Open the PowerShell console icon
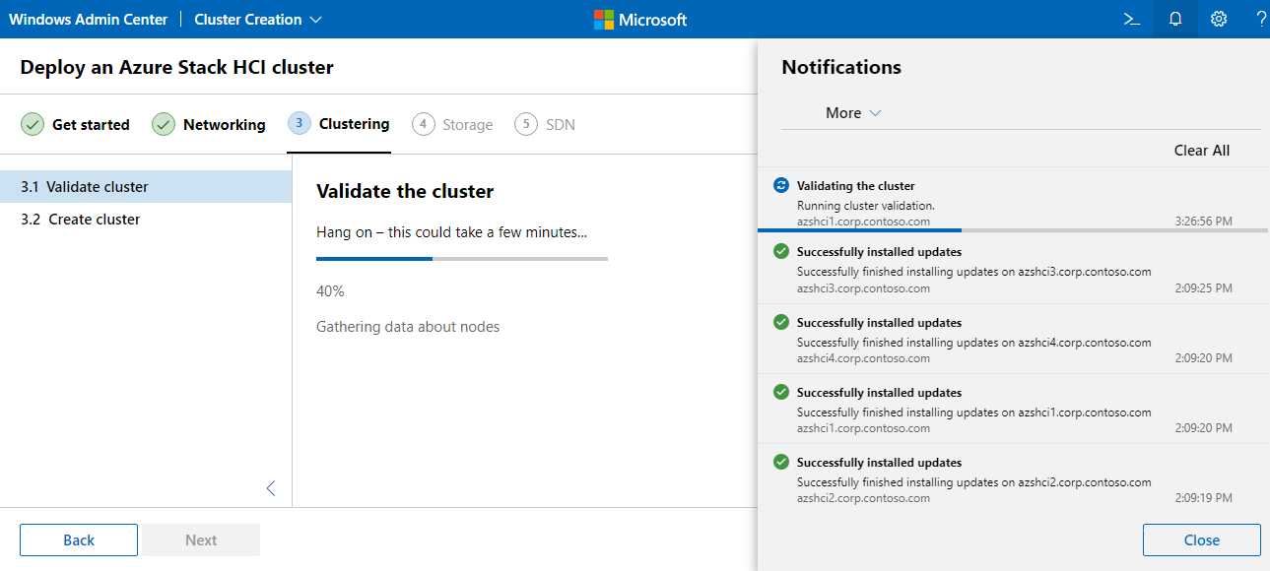Image resolution: width=1270 pixels, height=571 pixels. 1132,19
